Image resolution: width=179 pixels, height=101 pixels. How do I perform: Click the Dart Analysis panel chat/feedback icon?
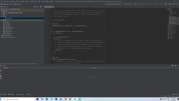tap(172, 66)
